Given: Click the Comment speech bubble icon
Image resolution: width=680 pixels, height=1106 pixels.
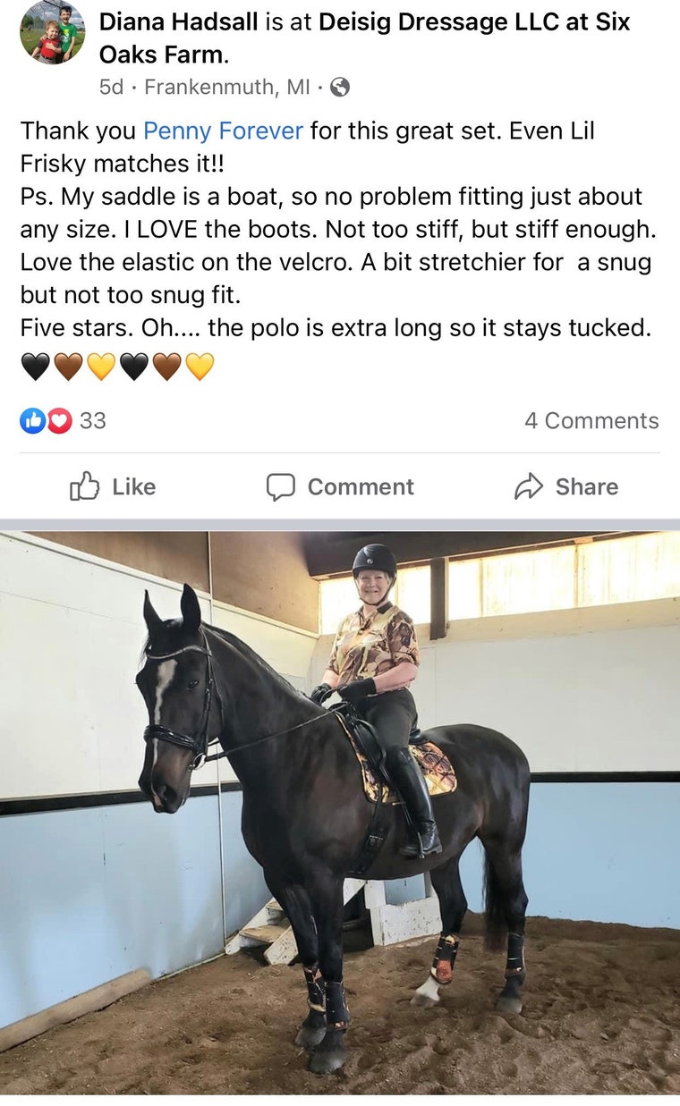Looking at the screenshot, I should (x=280, y=487).
